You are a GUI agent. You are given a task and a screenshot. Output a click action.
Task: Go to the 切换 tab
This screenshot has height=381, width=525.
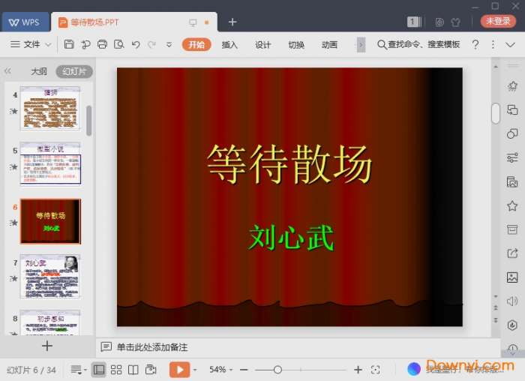coord(296,44)
